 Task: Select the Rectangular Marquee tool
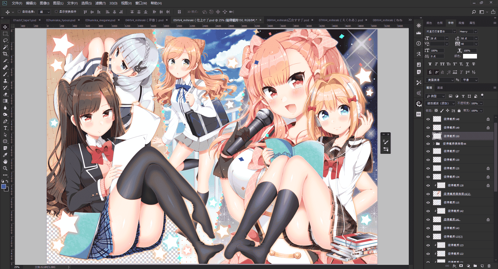tap(5, 34)
